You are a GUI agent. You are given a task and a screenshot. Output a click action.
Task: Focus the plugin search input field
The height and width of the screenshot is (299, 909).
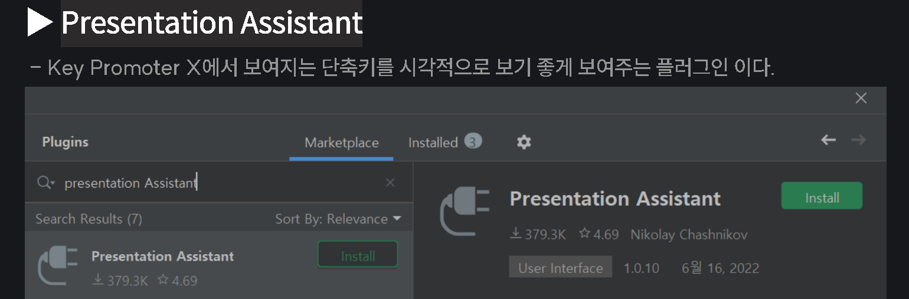coord(218,183)
